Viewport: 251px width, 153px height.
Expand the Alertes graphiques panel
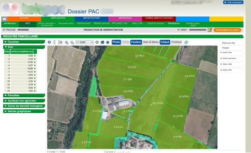tap(24, 111)
